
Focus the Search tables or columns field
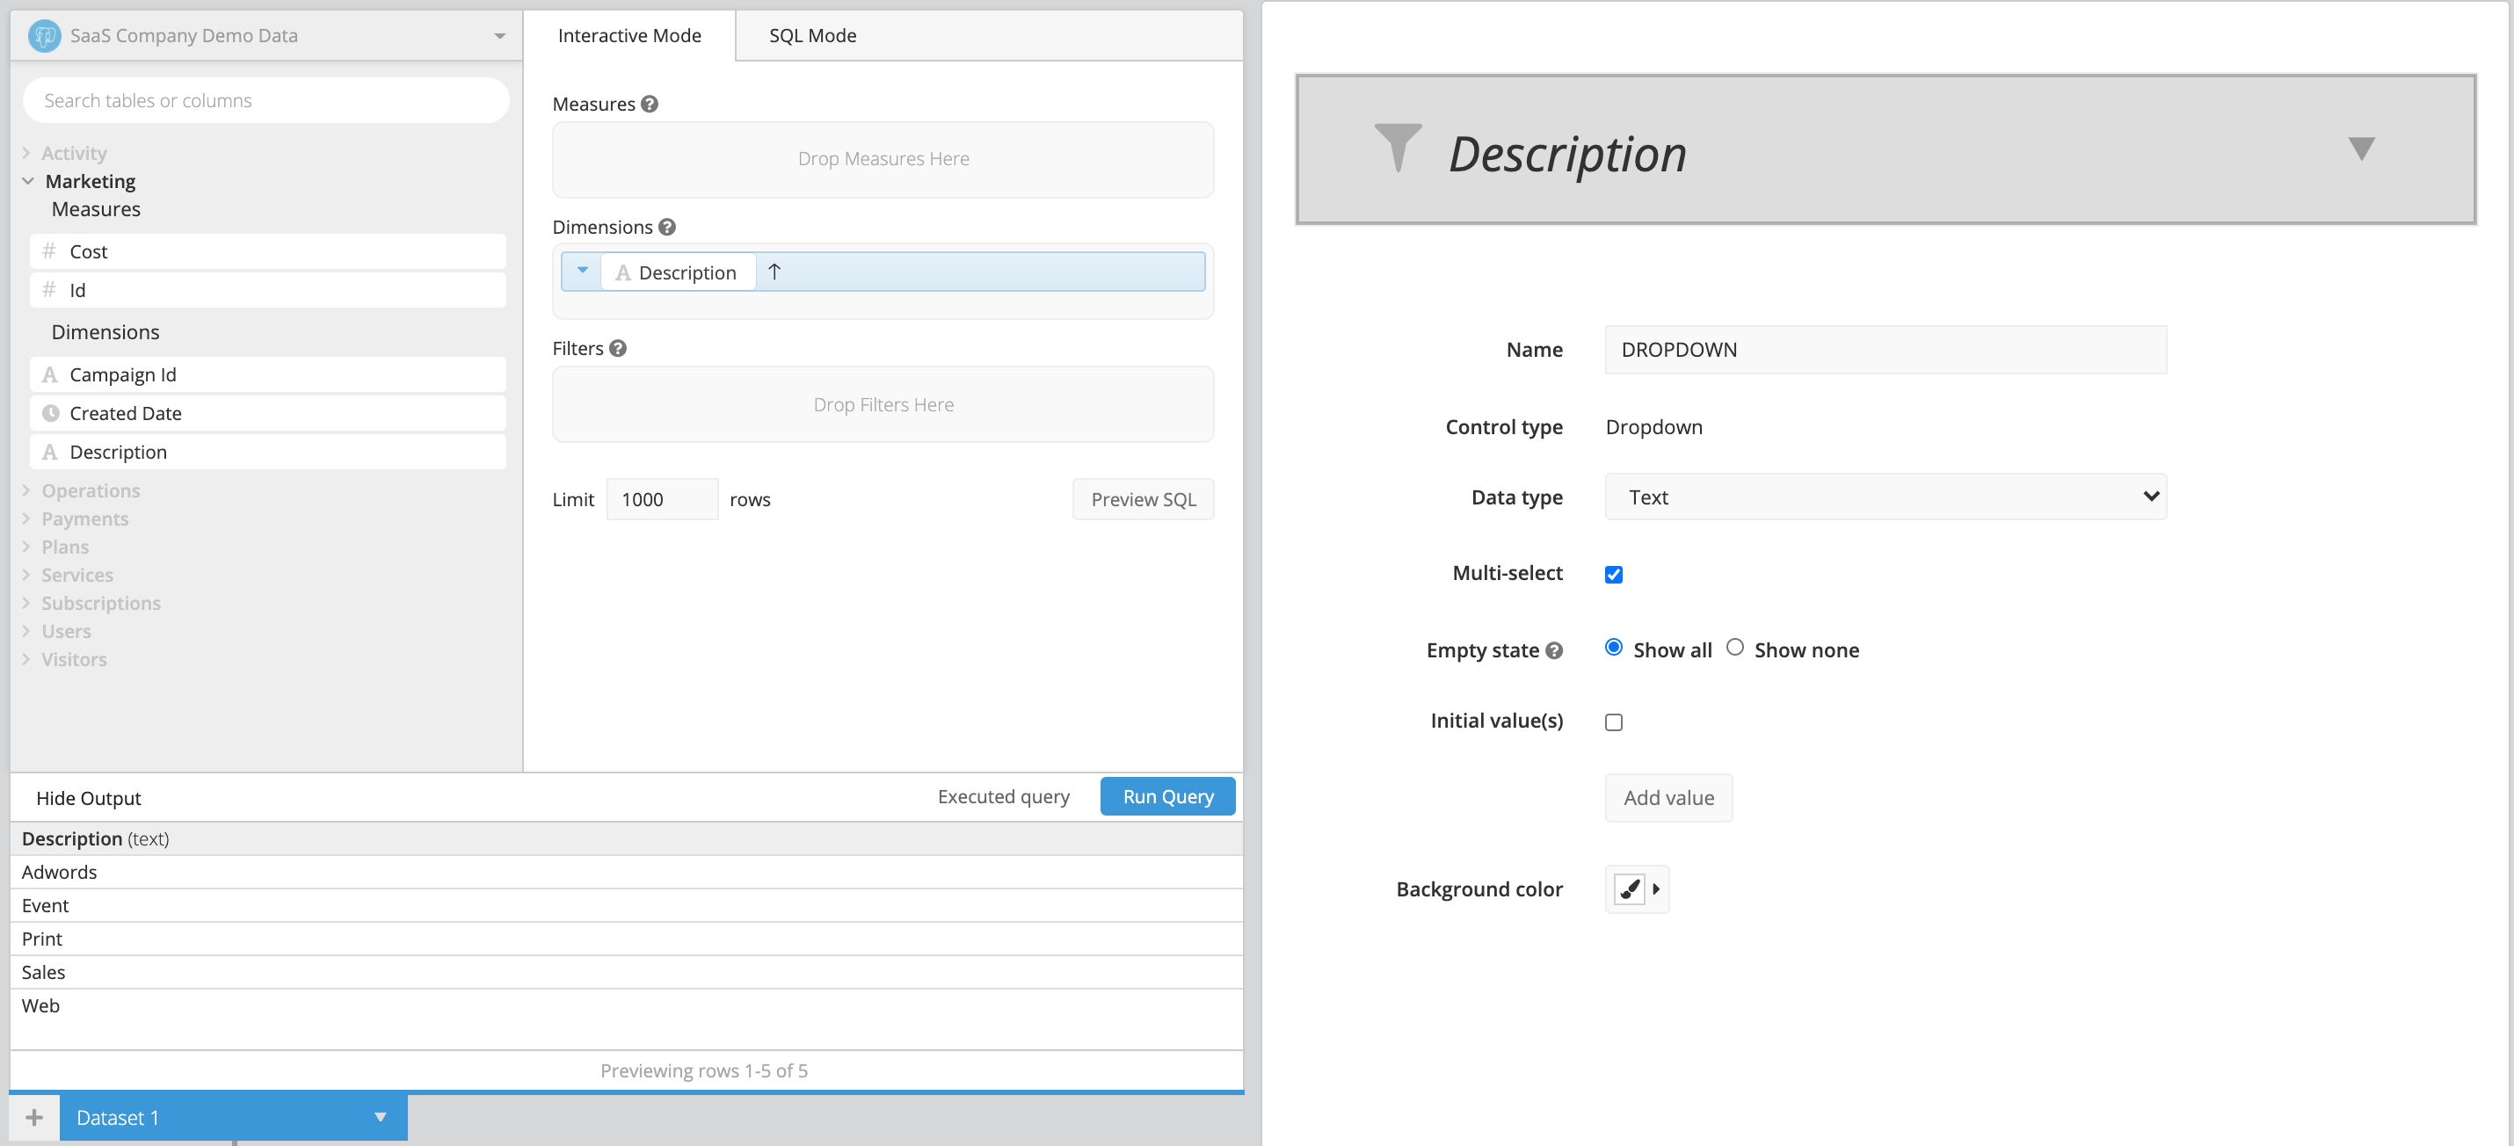pos(266,100)
